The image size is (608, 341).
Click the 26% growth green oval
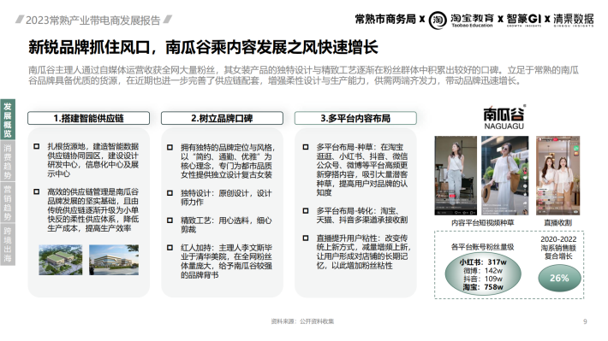click(559, 278)
